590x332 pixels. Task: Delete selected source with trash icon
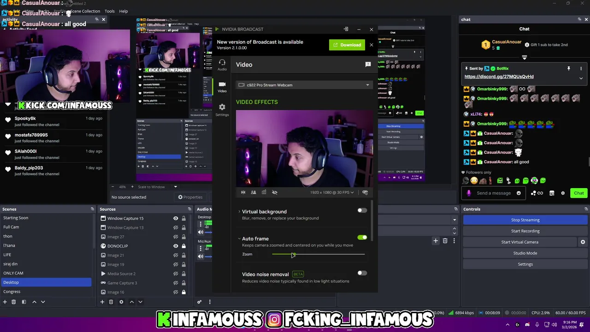pos(111,302)
